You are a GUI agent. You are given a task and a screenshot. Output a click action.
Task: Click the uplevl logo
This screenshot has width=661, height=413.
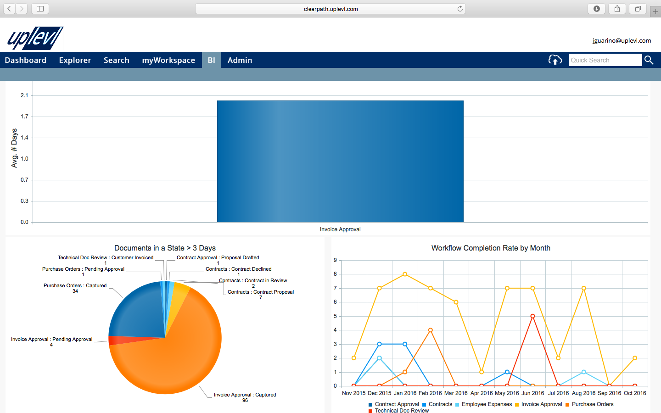(35, 38)
